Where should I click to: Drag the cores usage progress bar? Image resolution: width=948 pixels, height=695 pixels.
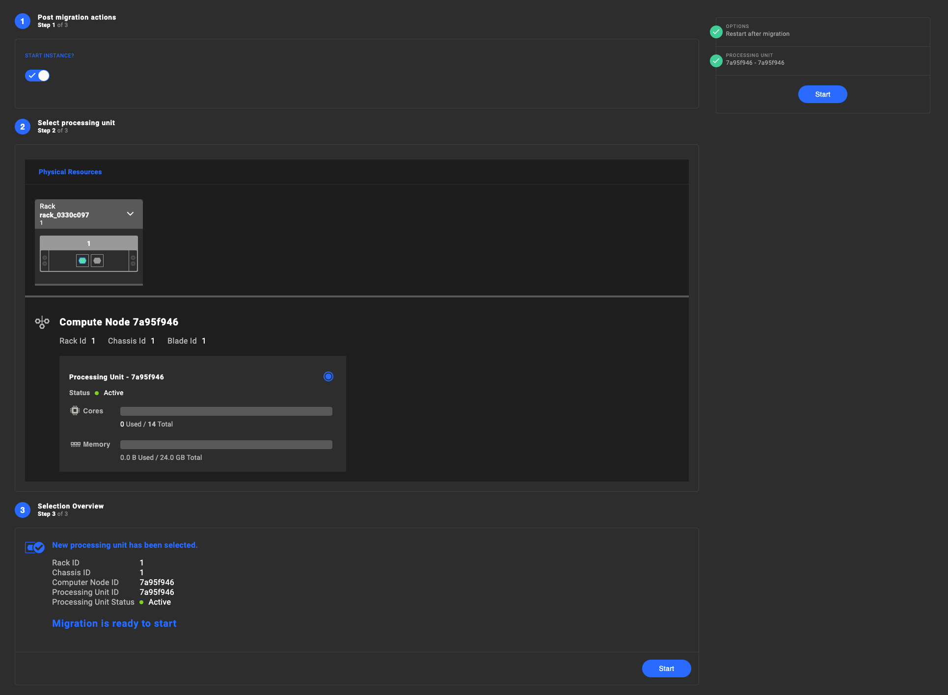coord(226,411)
